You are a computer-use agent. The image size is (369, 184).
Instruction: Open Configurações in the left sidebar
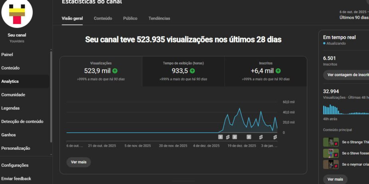point(15,165)
